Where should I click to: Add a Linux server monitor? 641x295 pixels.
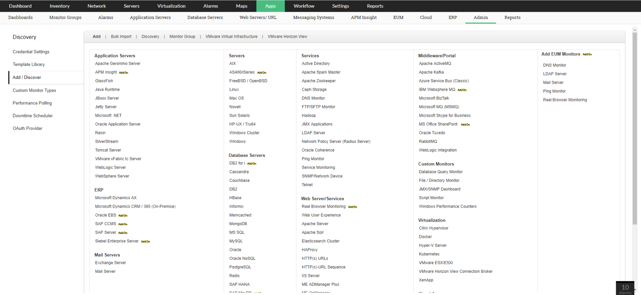coord(234,90)
